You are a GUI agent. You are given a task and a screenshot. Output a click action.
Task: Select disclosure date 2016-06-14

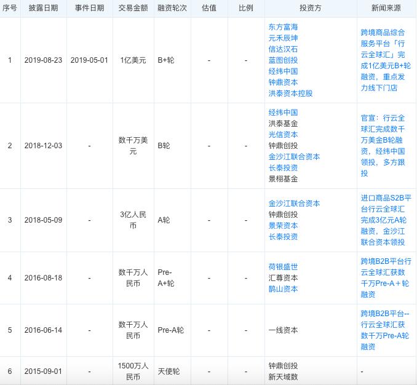(x=43, y=330)
